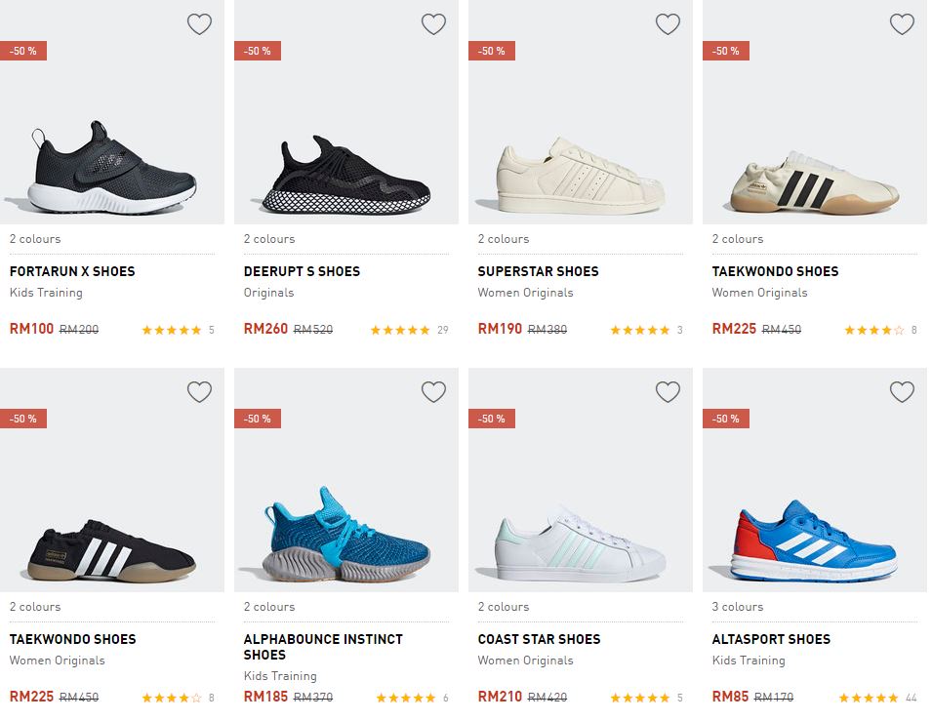Open the Altasport Shoes title link
Screen dimensions: 932x721
[x=771, y=639]
